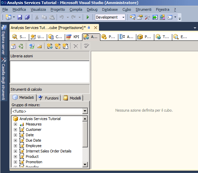Click the Save icon in the main toolbar

(20, 17)
